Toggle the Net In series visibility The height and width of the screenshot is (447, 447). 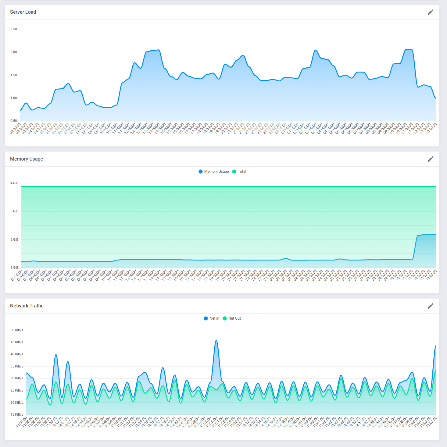206,318
